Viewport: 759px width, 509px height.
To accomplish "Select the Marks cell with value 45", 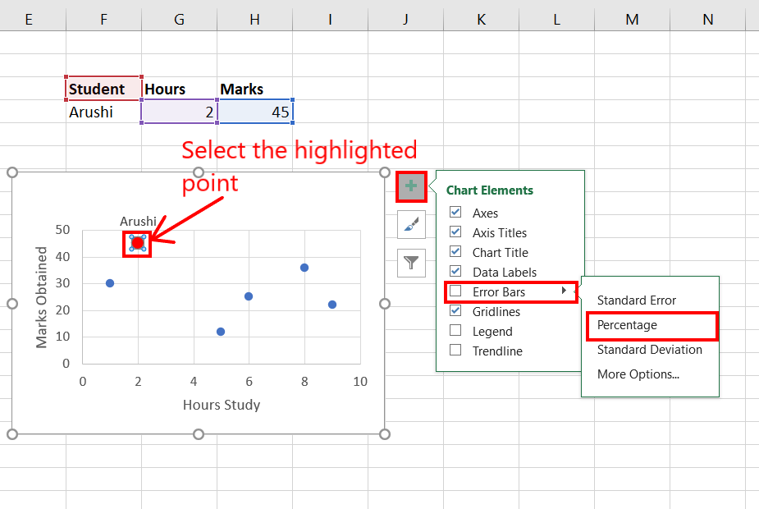I will (x=254, y=112).
